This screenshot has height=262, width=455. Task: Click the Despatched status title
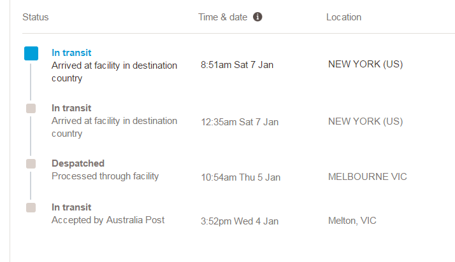click(x=78, y=163)
